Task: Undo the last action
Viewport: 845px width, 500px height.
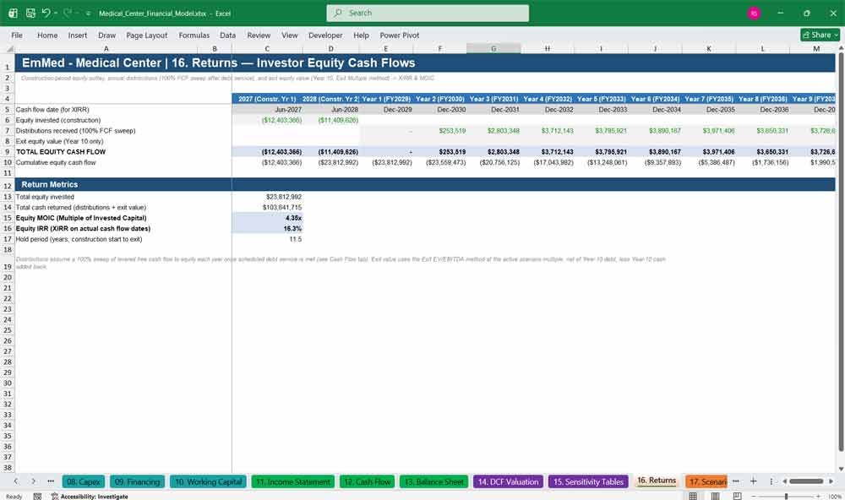Action: [46, 13]
